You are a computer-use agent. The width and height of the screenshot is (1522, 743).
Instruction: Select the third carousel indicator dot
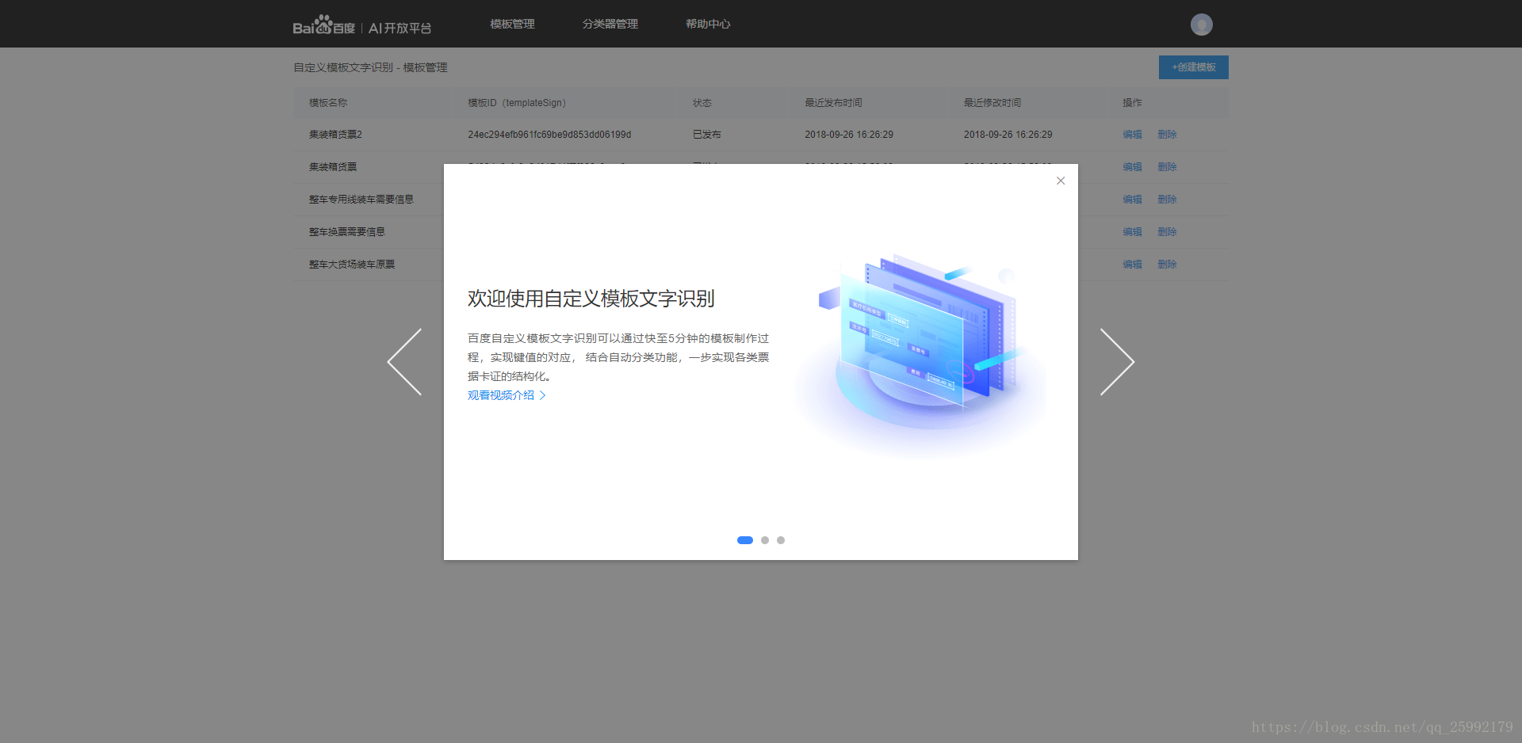[780, 539]
